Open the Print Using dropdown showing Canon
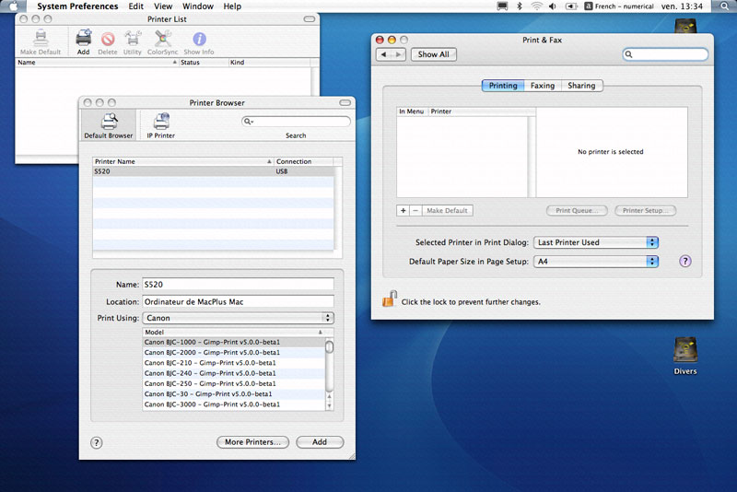This screenshot has height=492, width=737. coord(239,318)
